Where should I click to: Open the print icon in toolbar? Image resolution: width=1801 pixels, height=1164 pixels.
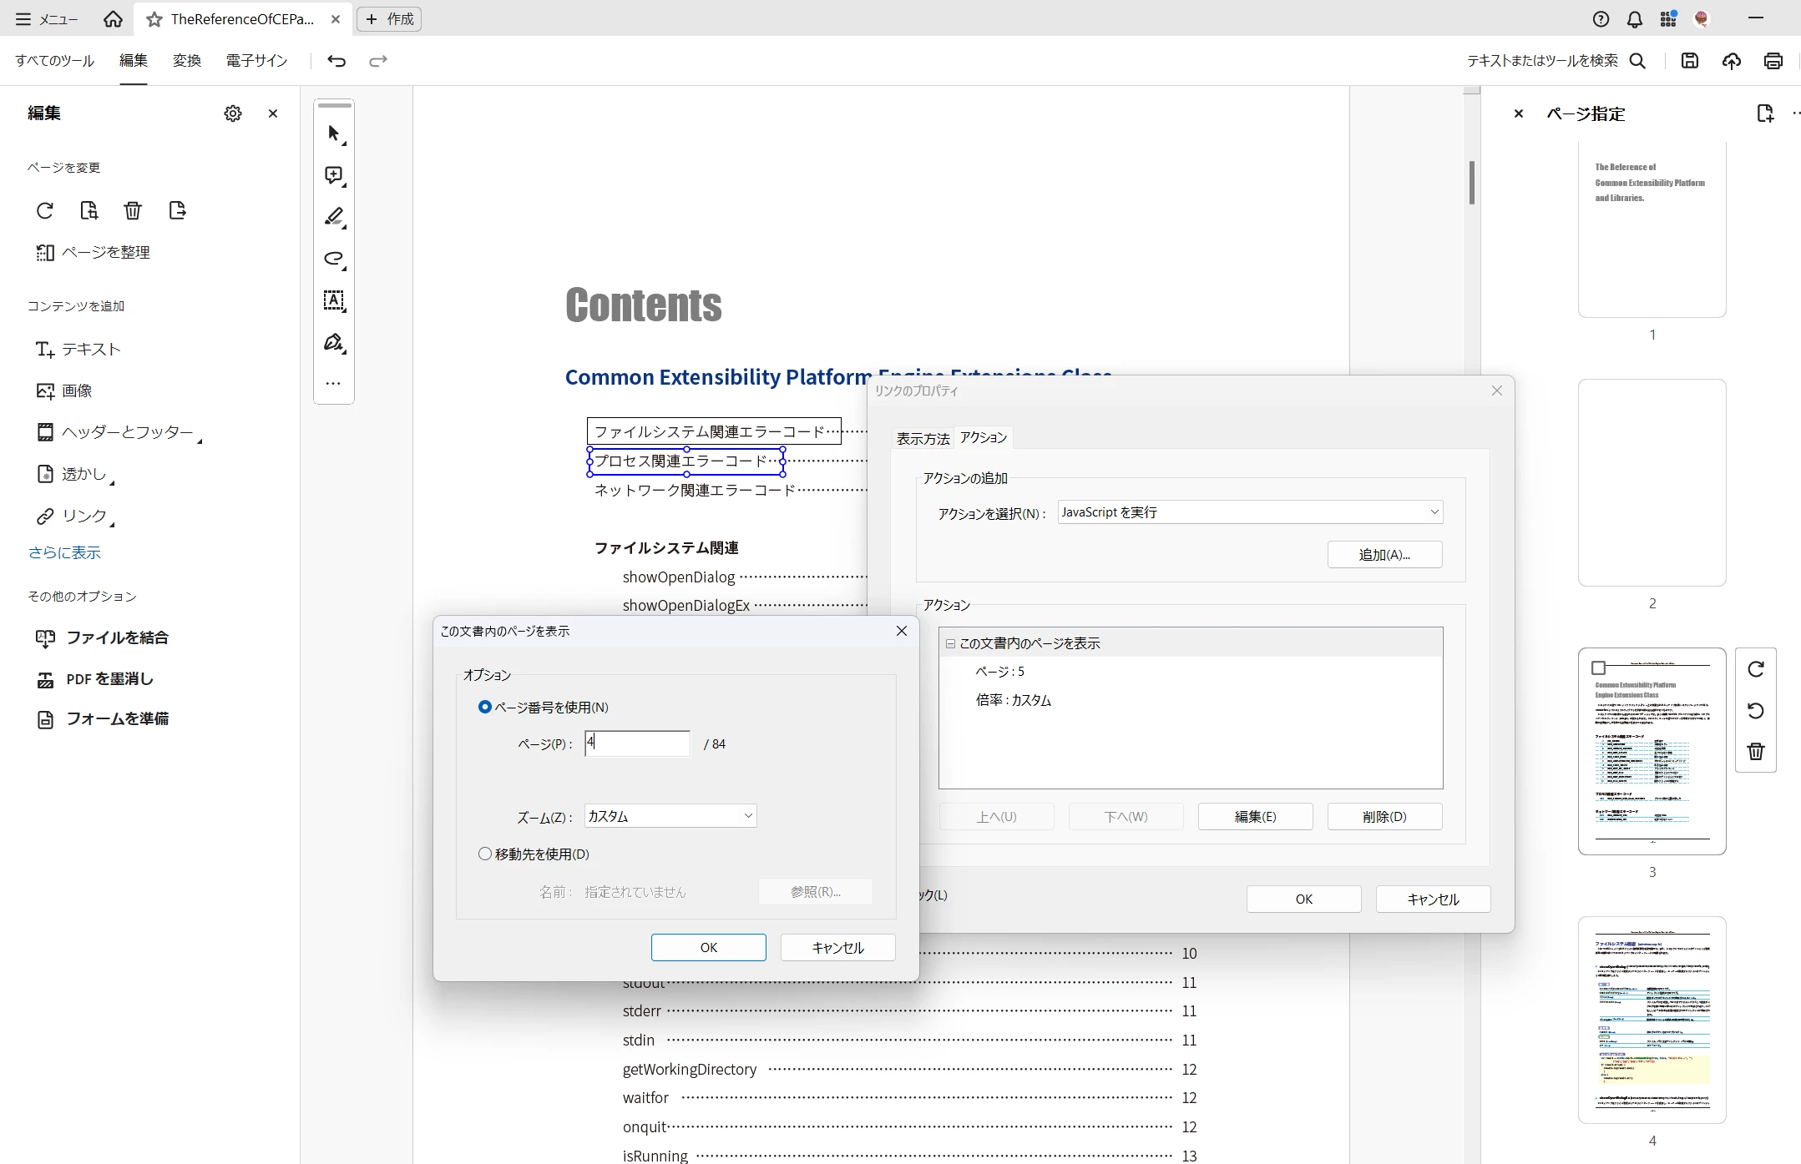[1773, 60]
